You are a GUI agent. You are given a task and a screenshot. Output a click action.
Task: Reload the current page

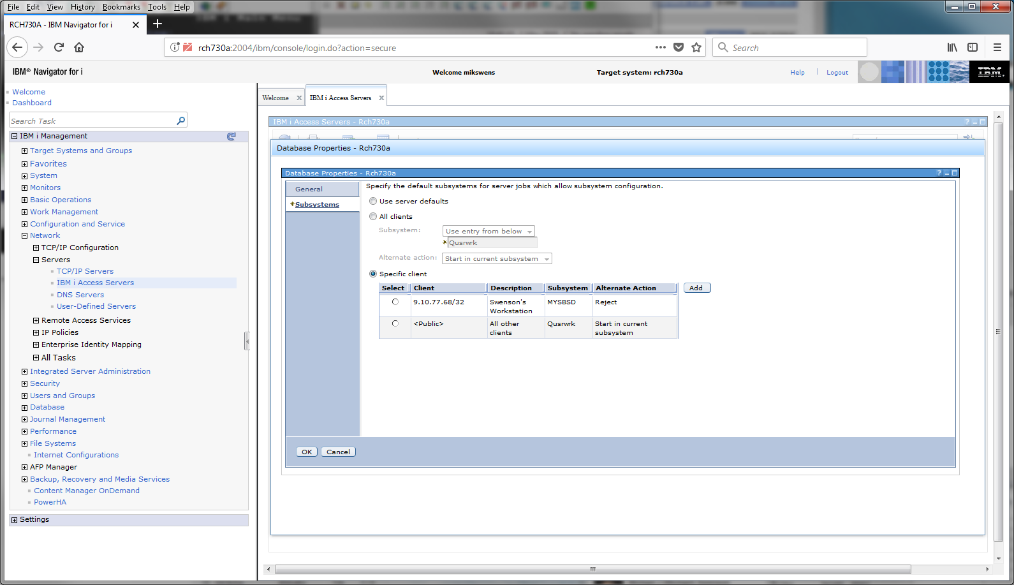(x=59, y=47)
